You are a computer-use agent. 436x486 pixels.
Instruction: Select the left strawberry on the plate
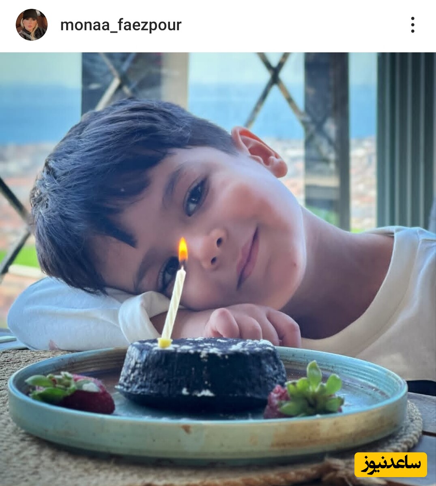pos(71,392)
